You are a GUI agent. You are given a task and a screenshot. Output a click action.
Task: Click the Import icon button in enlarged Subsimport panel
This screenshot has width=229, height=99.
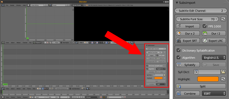(x=188, y=26)
